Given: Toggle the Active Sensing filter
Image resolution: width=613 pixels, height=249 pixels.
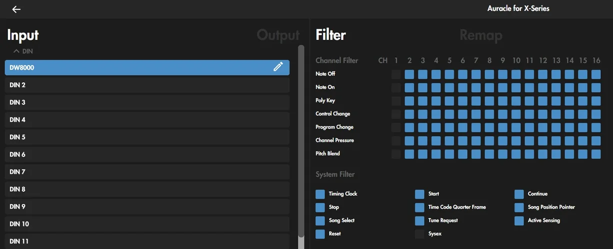Looking at the screenshot, I should (519, 221).
